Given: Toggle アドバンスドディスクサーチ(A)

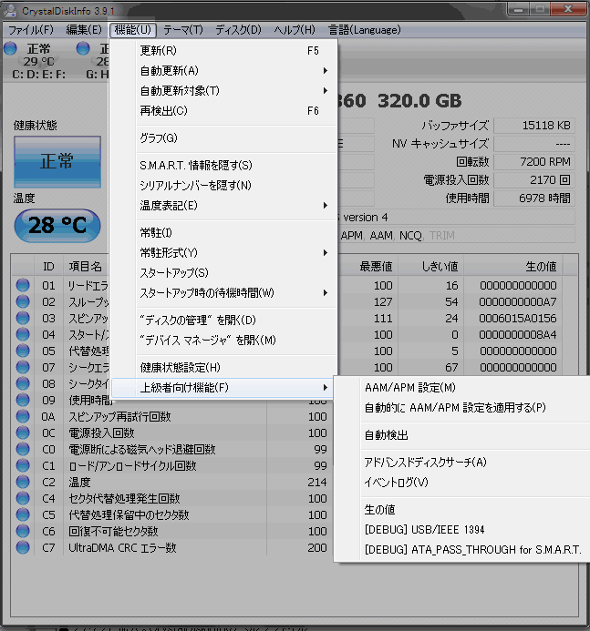Looking at the screenshot, I should [x=462, y=462].
